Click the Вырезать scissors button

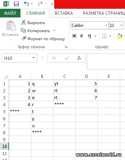(33, 22)
